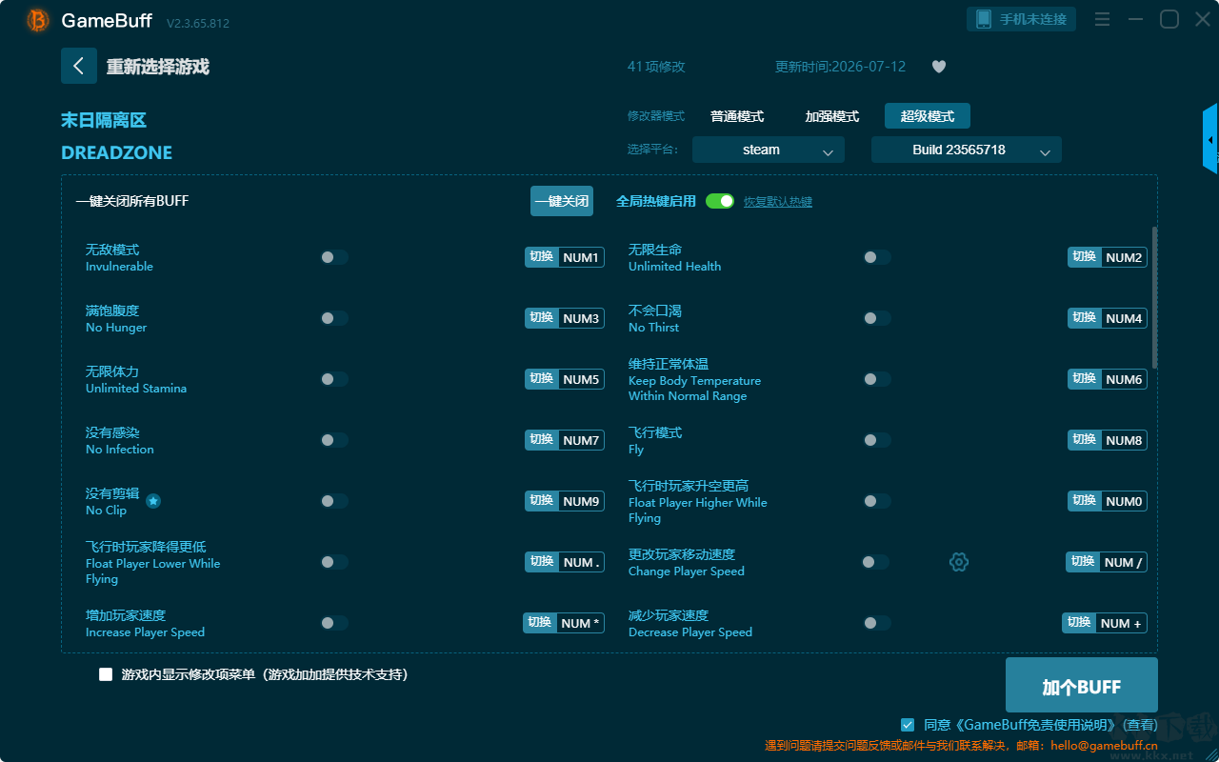Click the cheat list vertical scrollbar
This screenshot has height=762, width=1219.
pos(1155,297)
